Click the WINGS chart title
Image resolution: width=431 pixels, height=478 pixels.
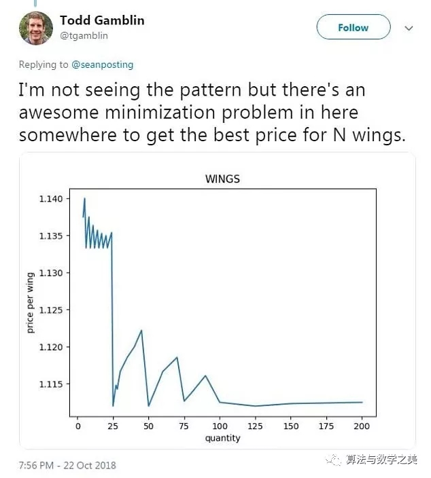(222, 179)
